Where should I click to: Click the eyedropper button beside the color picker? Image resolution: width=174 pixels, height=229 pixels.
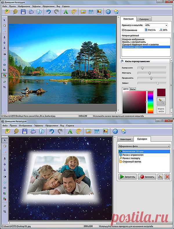[x=161, y=101]
